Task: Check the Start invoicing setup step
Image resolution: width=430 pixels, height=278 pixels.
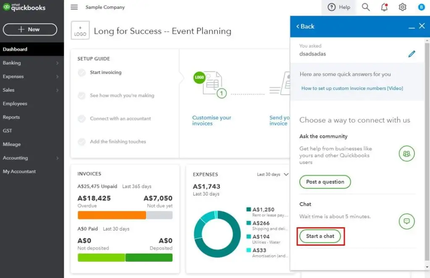Action: coord(82,73)
